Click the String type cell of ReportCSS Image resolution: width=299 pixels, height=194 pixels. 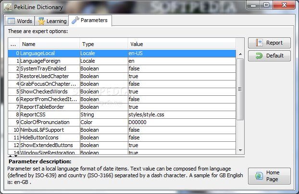[x=104, y=114]
